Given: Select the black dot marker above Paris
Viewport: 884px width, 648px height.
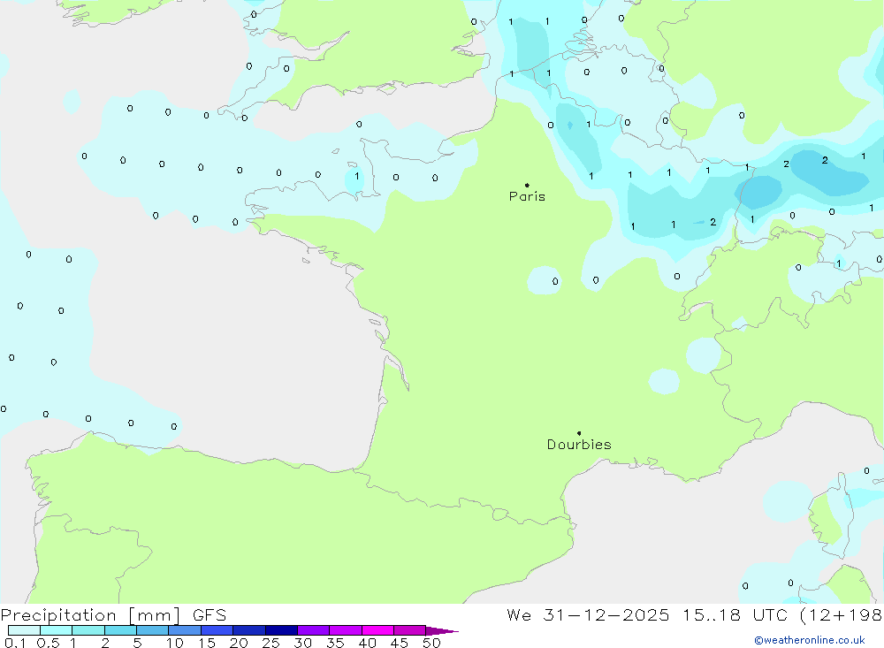Looking at the screenshot, I should (x=527, y=185).
